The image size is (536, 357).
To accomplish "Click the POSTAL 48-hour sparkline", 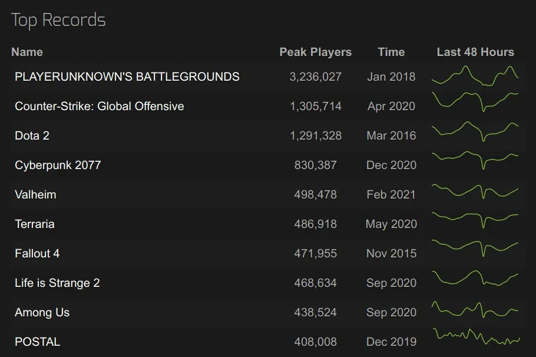I will tap(475, 338).
